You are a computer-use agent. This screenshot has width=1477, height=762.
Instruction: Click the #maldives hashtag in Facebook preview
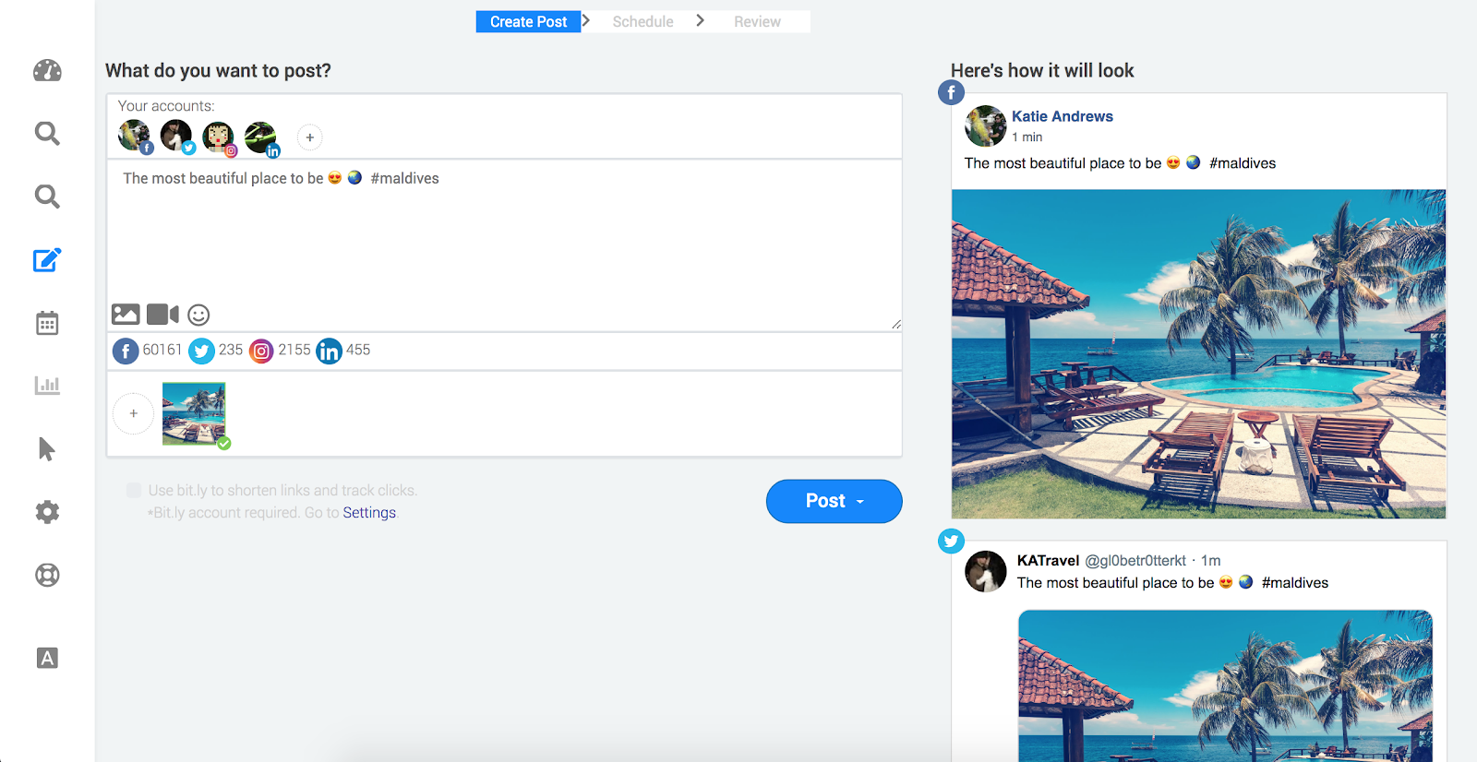click(x=1243, y=163)
